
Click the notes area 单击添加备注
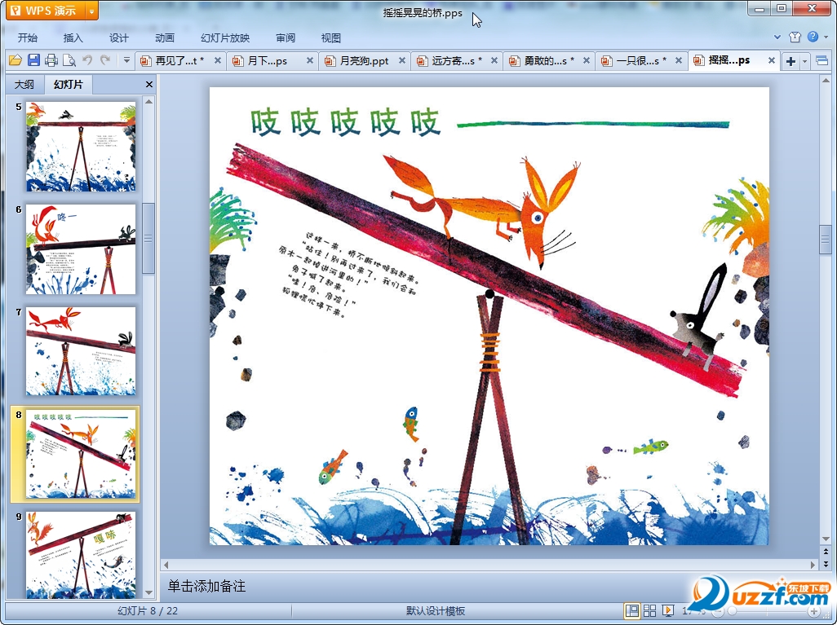(x=206, y=586)
